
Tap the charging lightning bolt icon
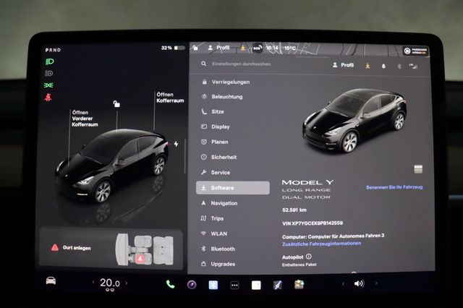click(177, 143)
